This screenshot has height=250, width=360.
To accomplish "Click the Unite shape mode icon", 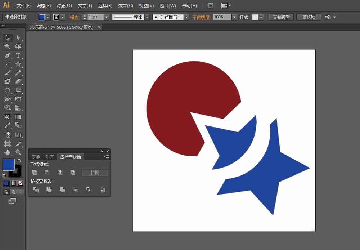I will pos(35,172).
